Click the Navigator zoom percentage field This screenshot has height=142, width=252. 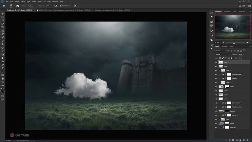point(217,43)
